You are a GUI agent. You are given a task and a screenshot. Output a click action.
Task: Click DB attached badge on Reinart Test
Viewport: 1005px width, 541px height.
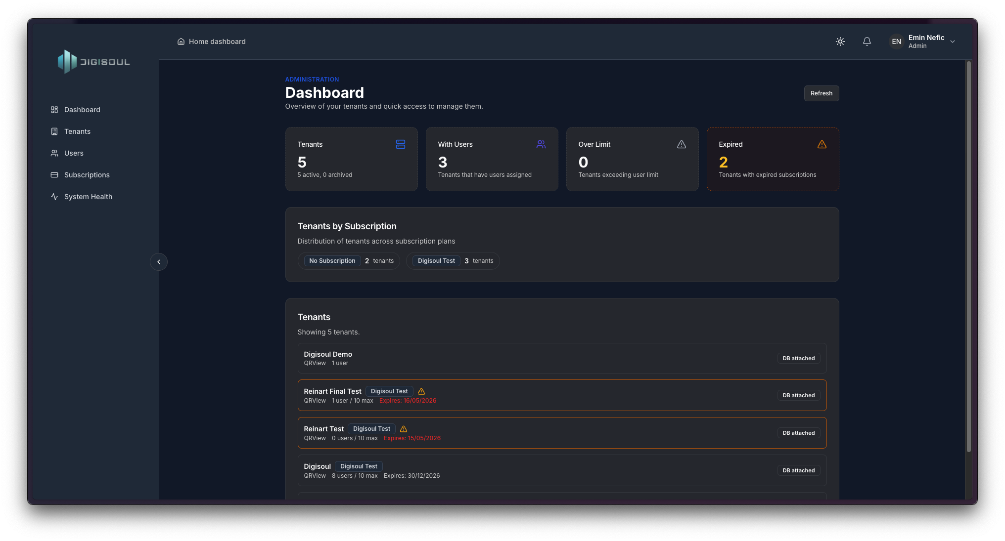[799, 433]
